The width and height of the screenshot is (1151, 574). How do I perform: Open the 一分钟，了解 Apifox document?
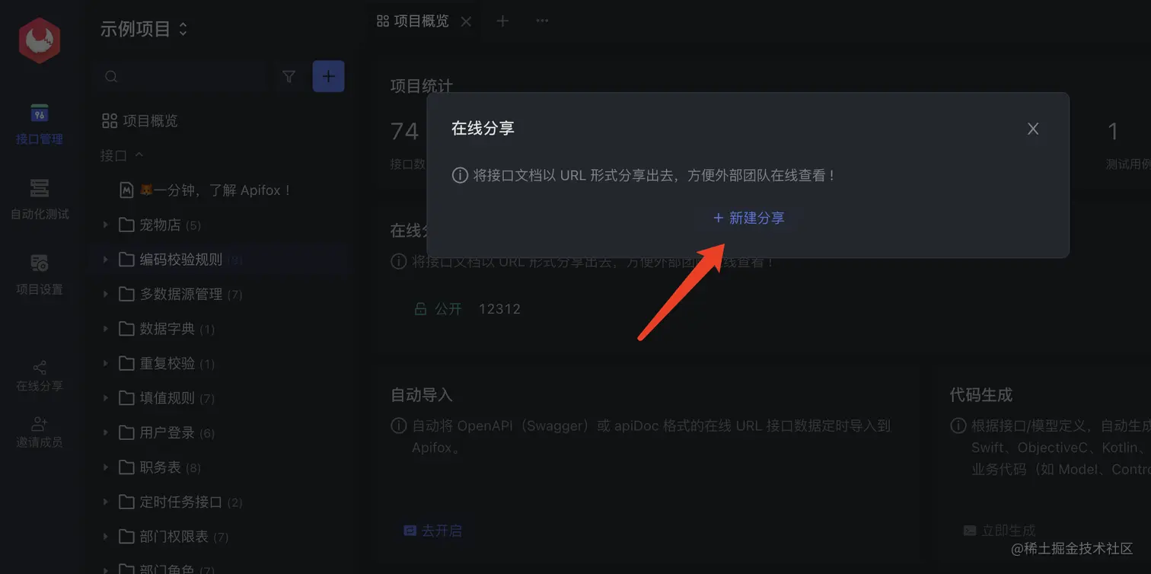click(x=206, y=190)
